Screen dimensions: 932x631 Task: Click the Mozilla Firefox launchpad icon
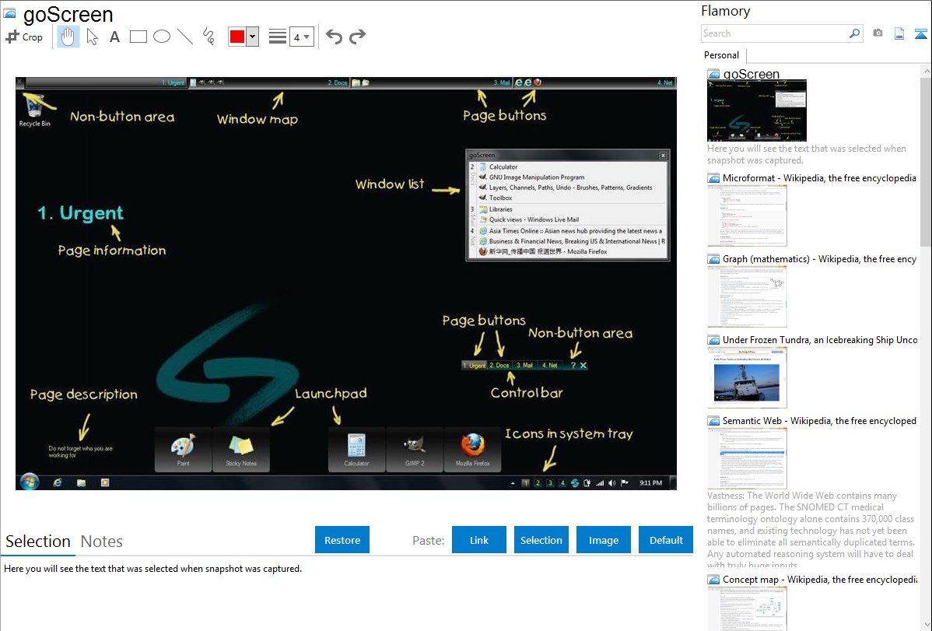click(x=472, y=450)
